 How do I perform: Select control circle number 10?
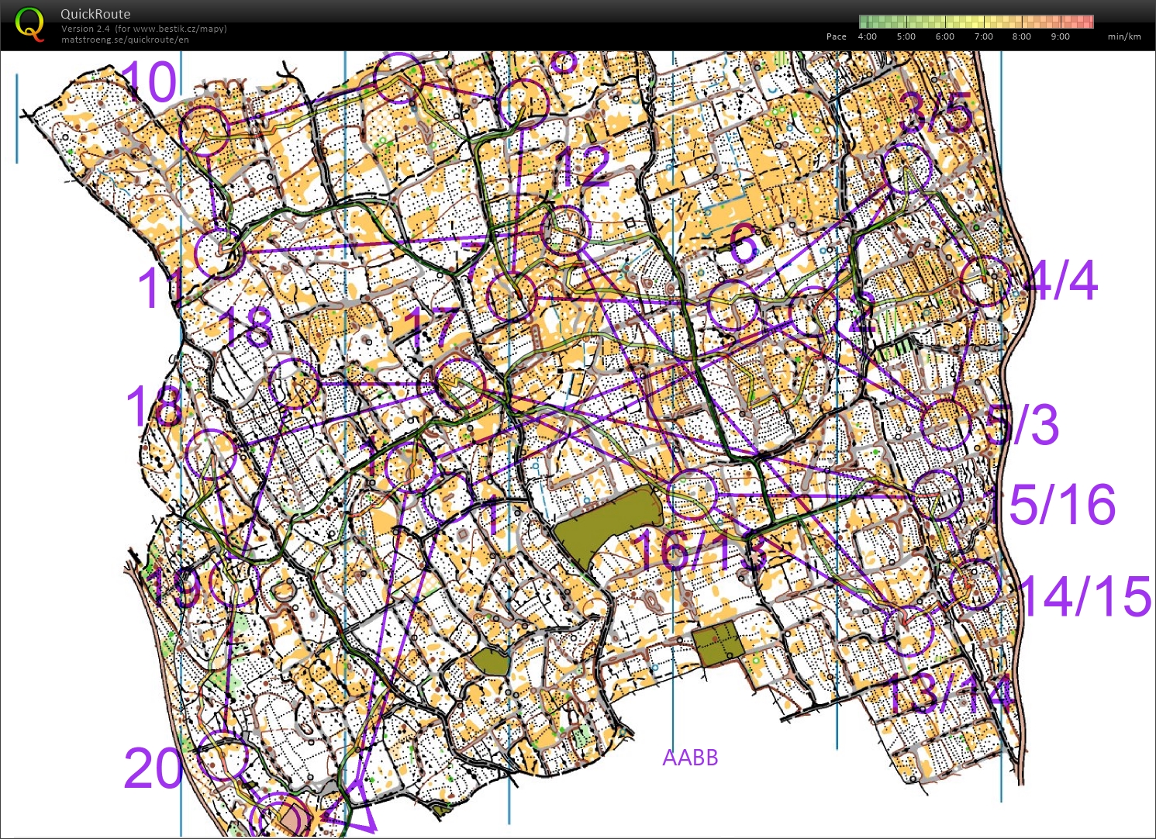(x=205, y=129)
